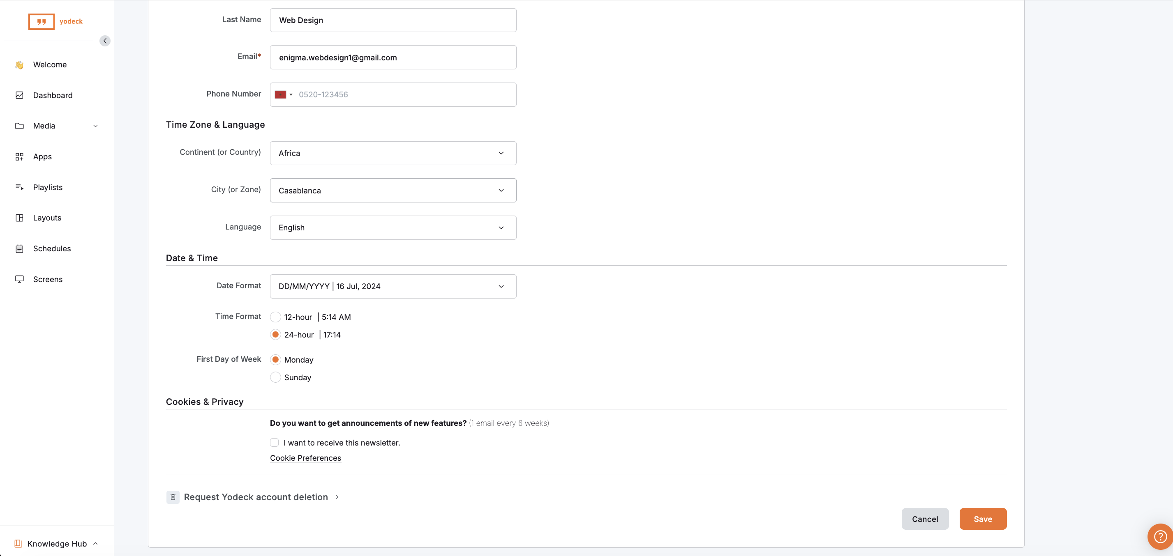Click the Schedules calendar icon

pos(19,248)
